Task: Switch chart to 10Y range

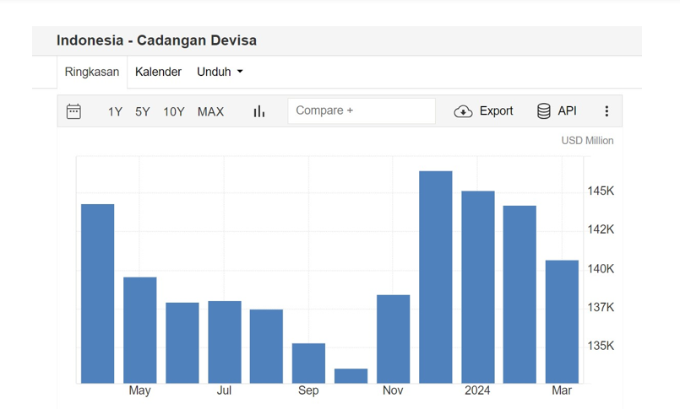Action: tap(174, 111)
